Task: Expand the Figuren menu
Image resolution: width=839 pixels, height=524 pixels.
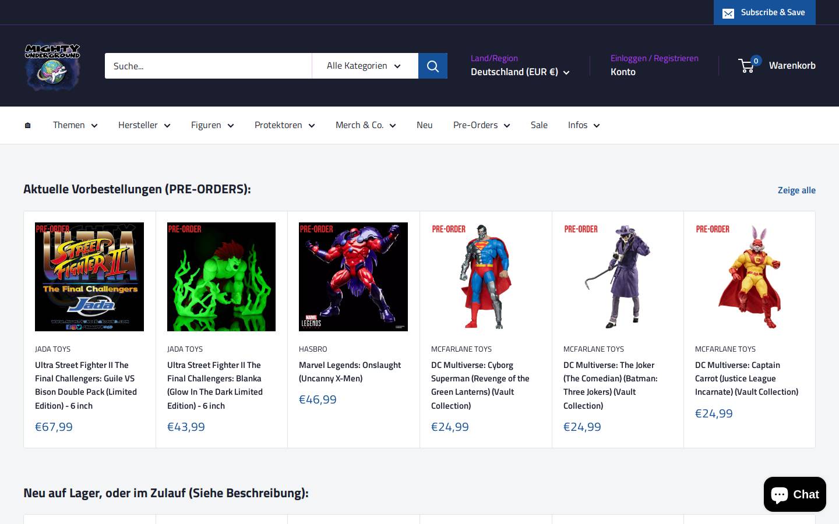Action: pyautogui.click(x=213, y=125)
